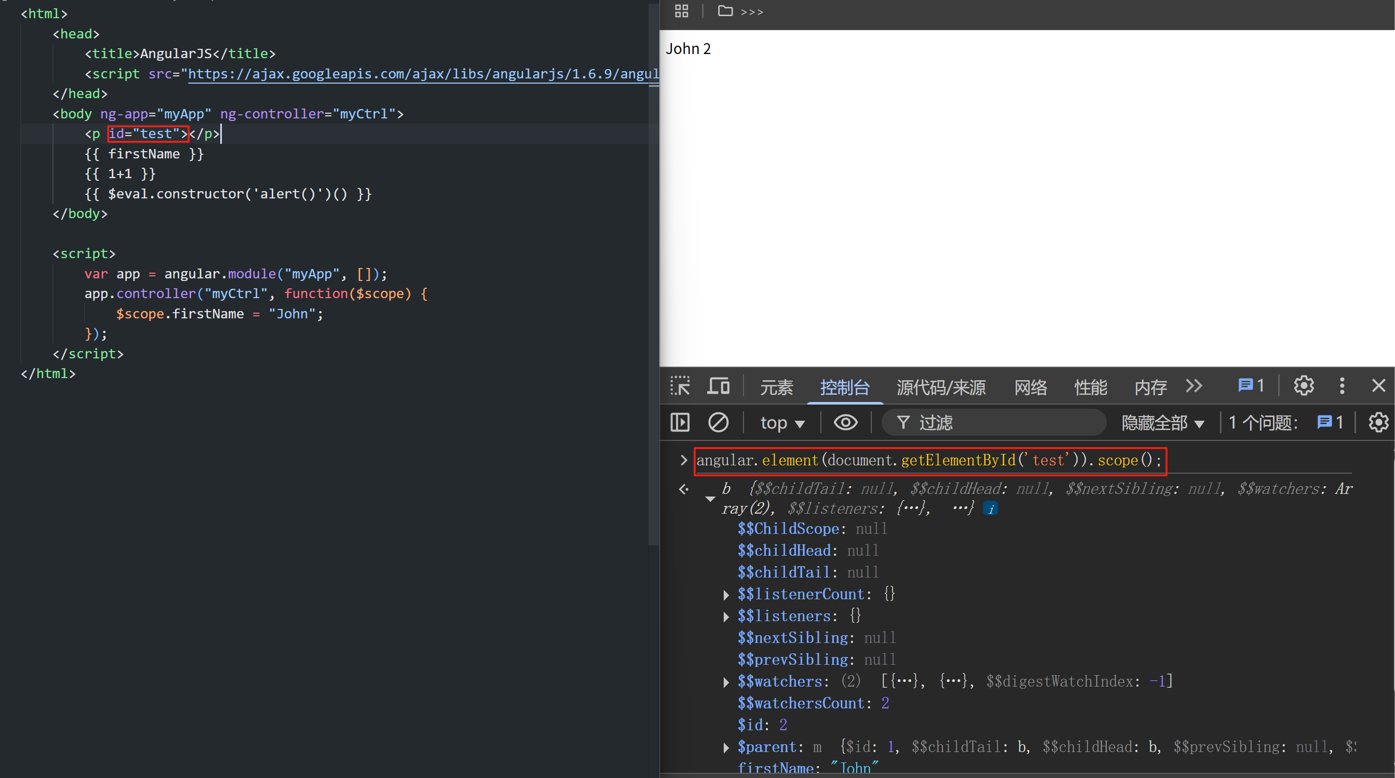
Task: Expand the $$listenerCount property
Action: [x=726, y=595]
